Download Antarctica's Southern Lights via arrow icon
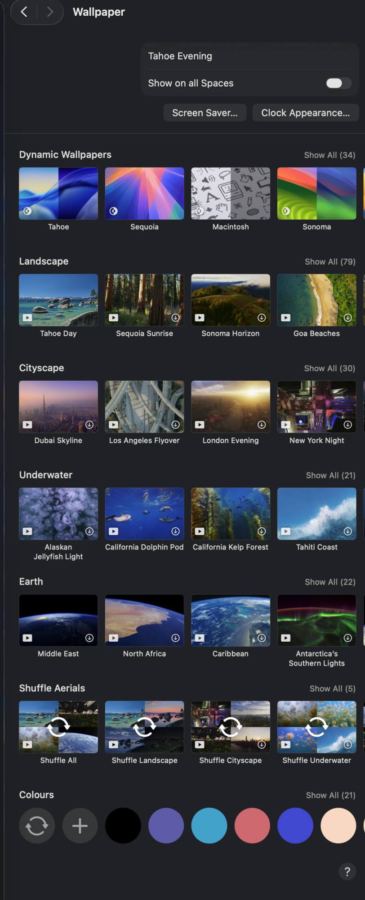 [x=348, y=638]
